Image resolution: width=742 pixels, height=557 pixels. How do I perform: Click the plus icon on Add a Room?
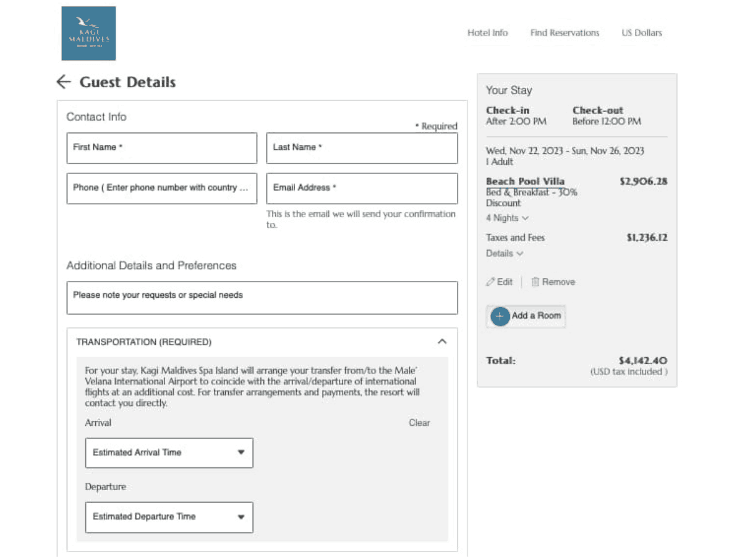click(x=500, y=316)
